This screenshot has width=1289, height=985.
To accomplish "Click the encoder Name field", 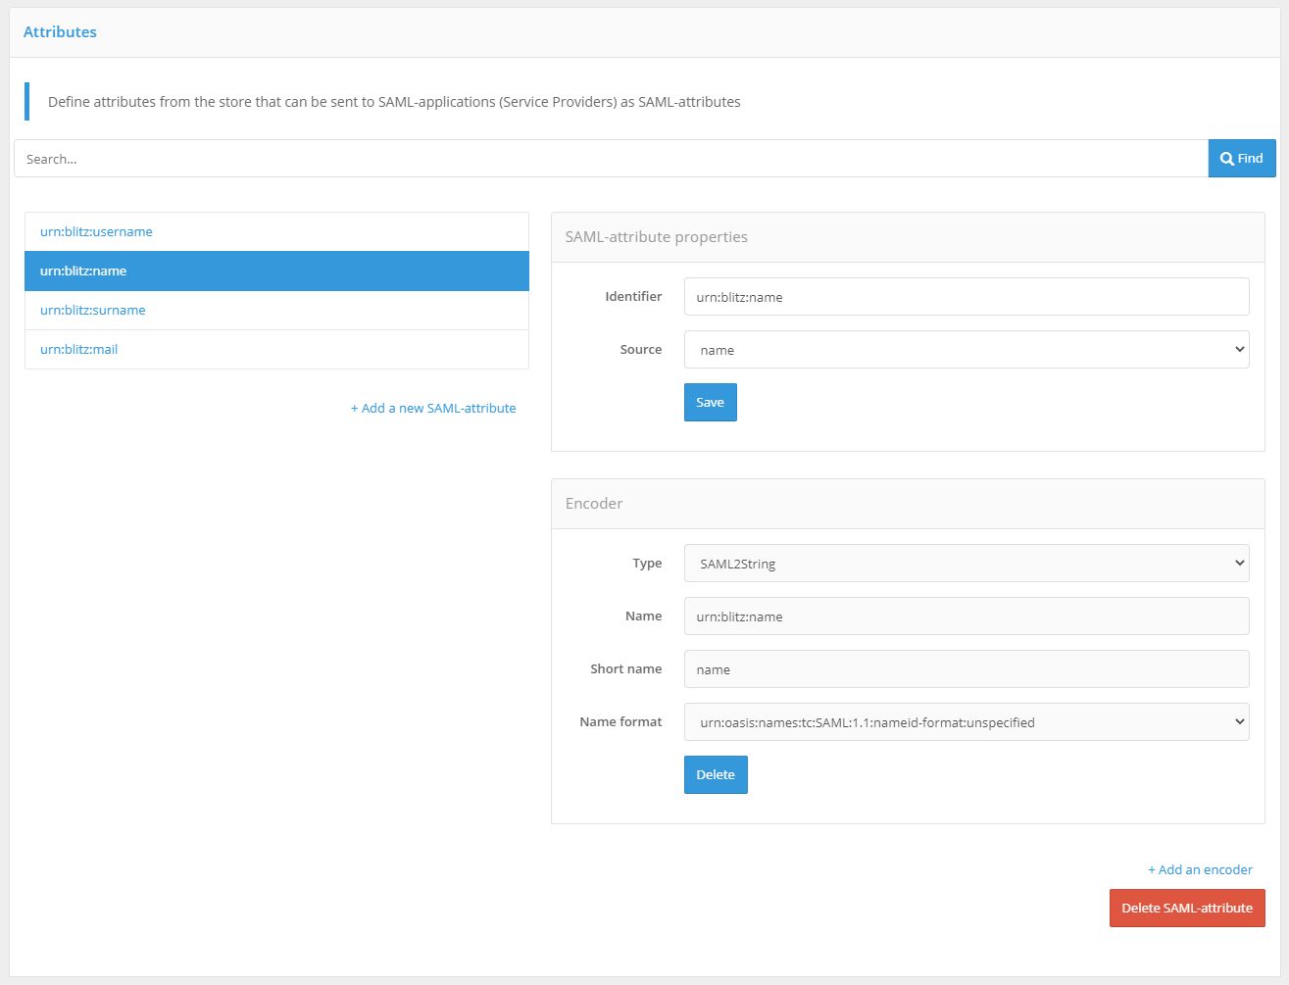I will 966,616.
